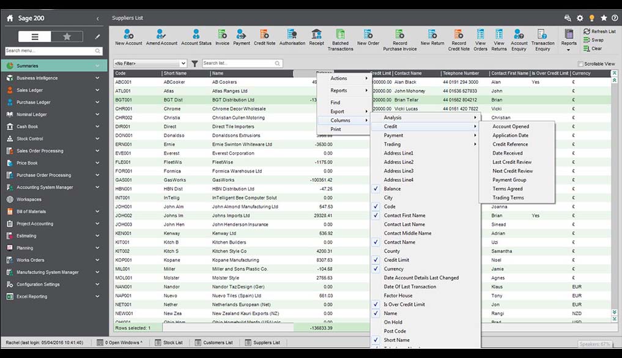
Task: Open the New Return tool
Action: pos(432,37)
